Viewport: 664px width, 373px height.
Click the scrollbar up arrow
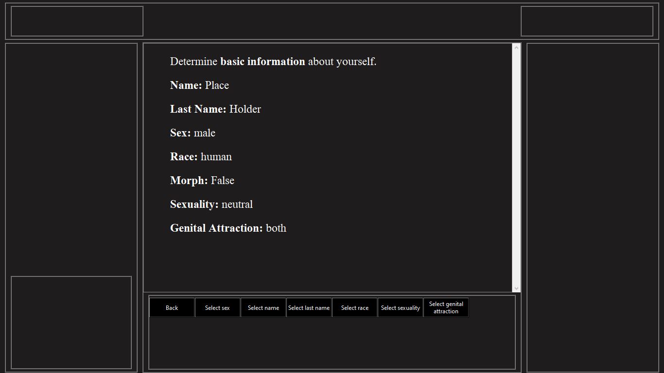516,48
